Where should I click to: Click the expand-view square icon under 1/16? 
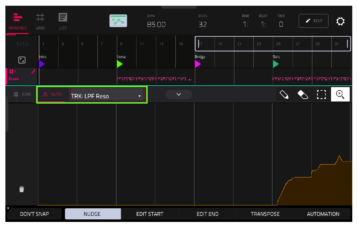(22, 60)
